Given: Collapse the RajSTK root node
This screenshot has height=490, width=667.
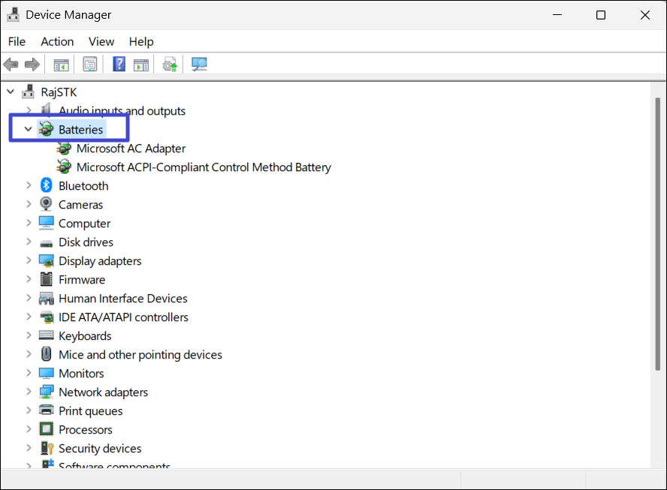Looking at the screenshot, I should point(11,92).
